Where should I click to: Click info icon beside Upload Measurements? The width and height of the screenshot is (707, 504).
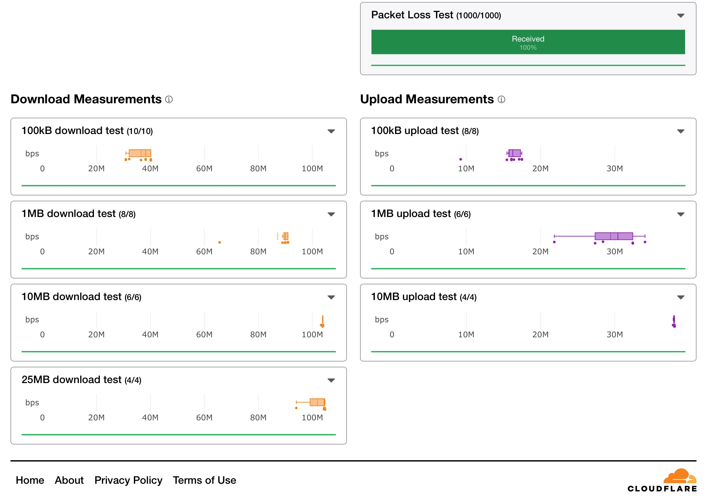(x=501, y=99)
